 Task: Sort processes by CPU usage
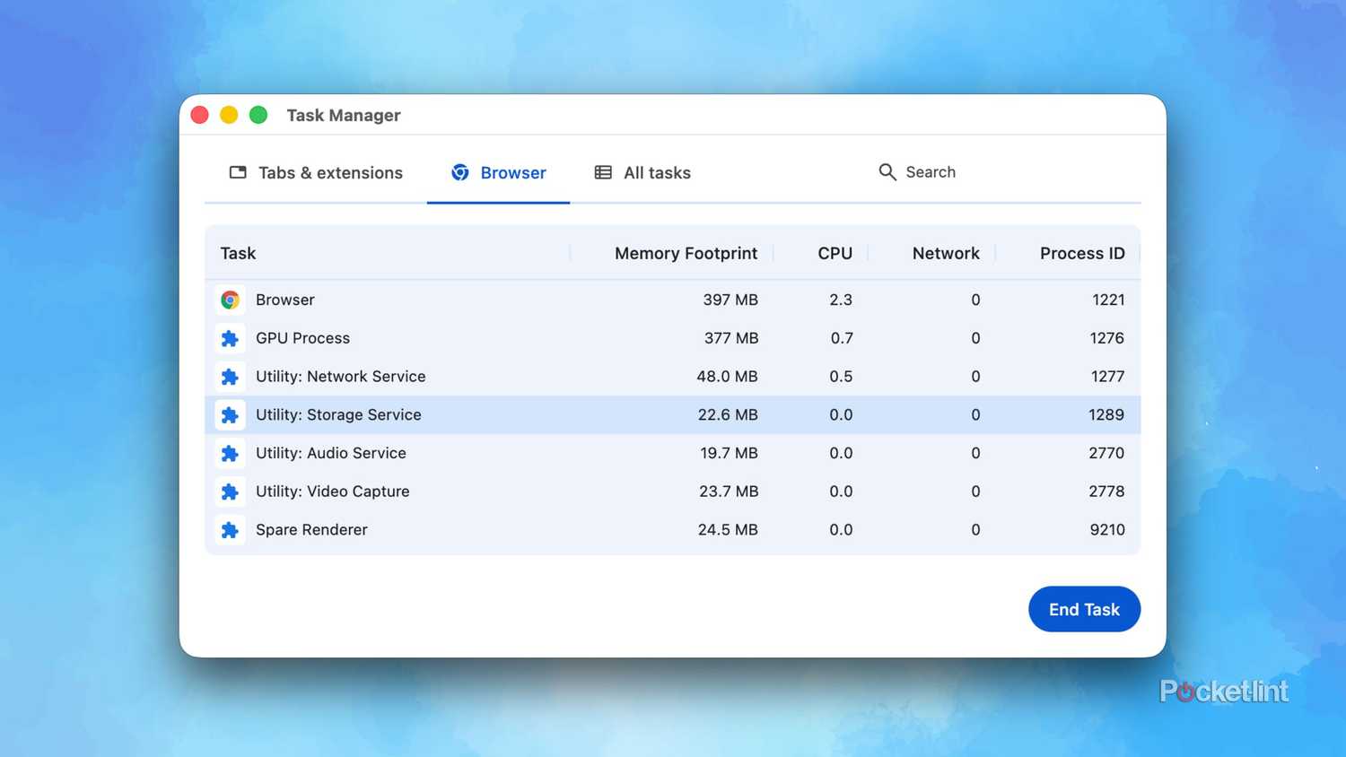[835, 253]
